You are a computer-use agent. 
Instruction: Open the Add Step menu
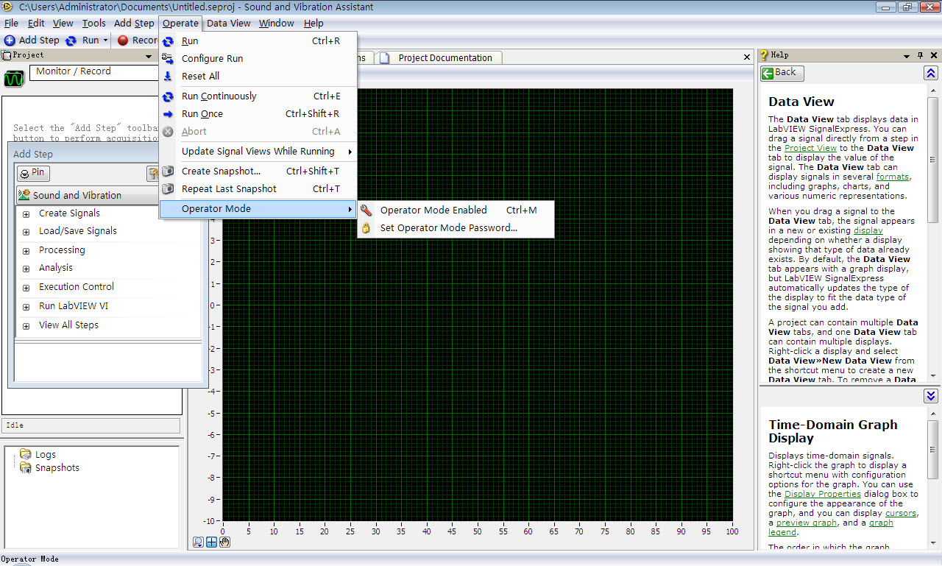coord(134,24)
